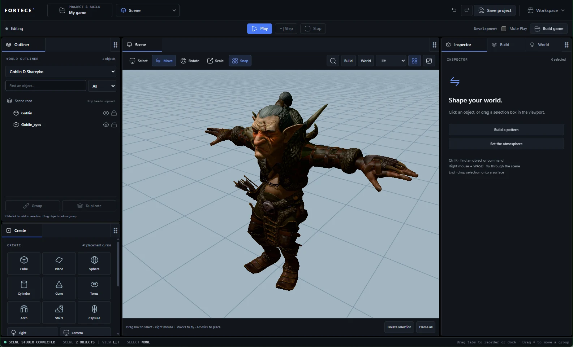This screenshot has width=573, height=347.
Task: Open the Lit view mode dropdown
Action: point(391,61)
